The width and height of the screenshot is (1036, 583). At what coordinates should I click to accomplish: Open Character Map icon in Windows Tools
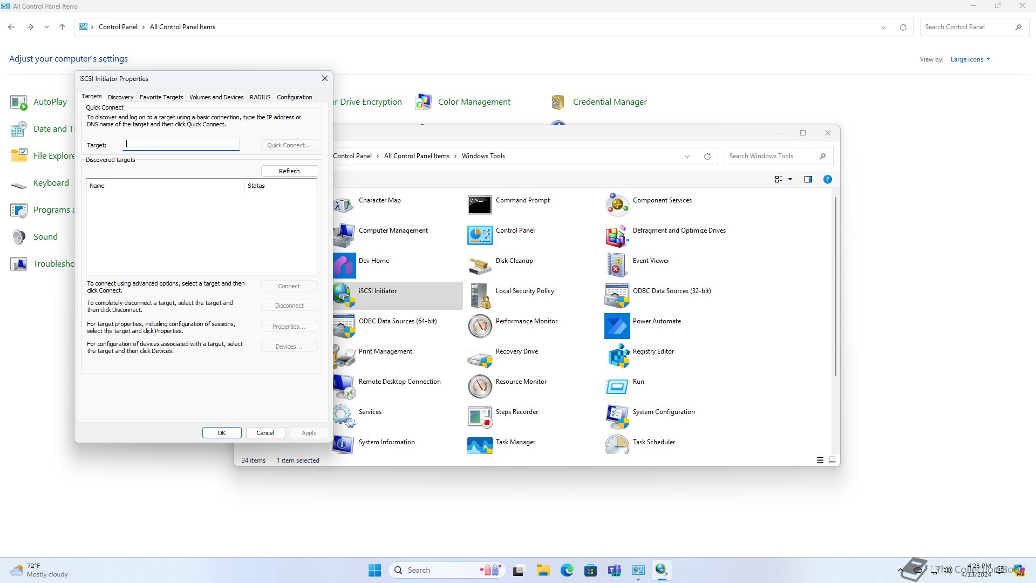coord(344,205)
